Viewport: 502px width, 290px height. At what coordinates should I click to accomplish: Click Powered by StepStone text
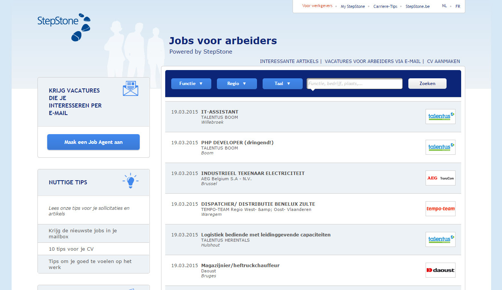[201, 52]
